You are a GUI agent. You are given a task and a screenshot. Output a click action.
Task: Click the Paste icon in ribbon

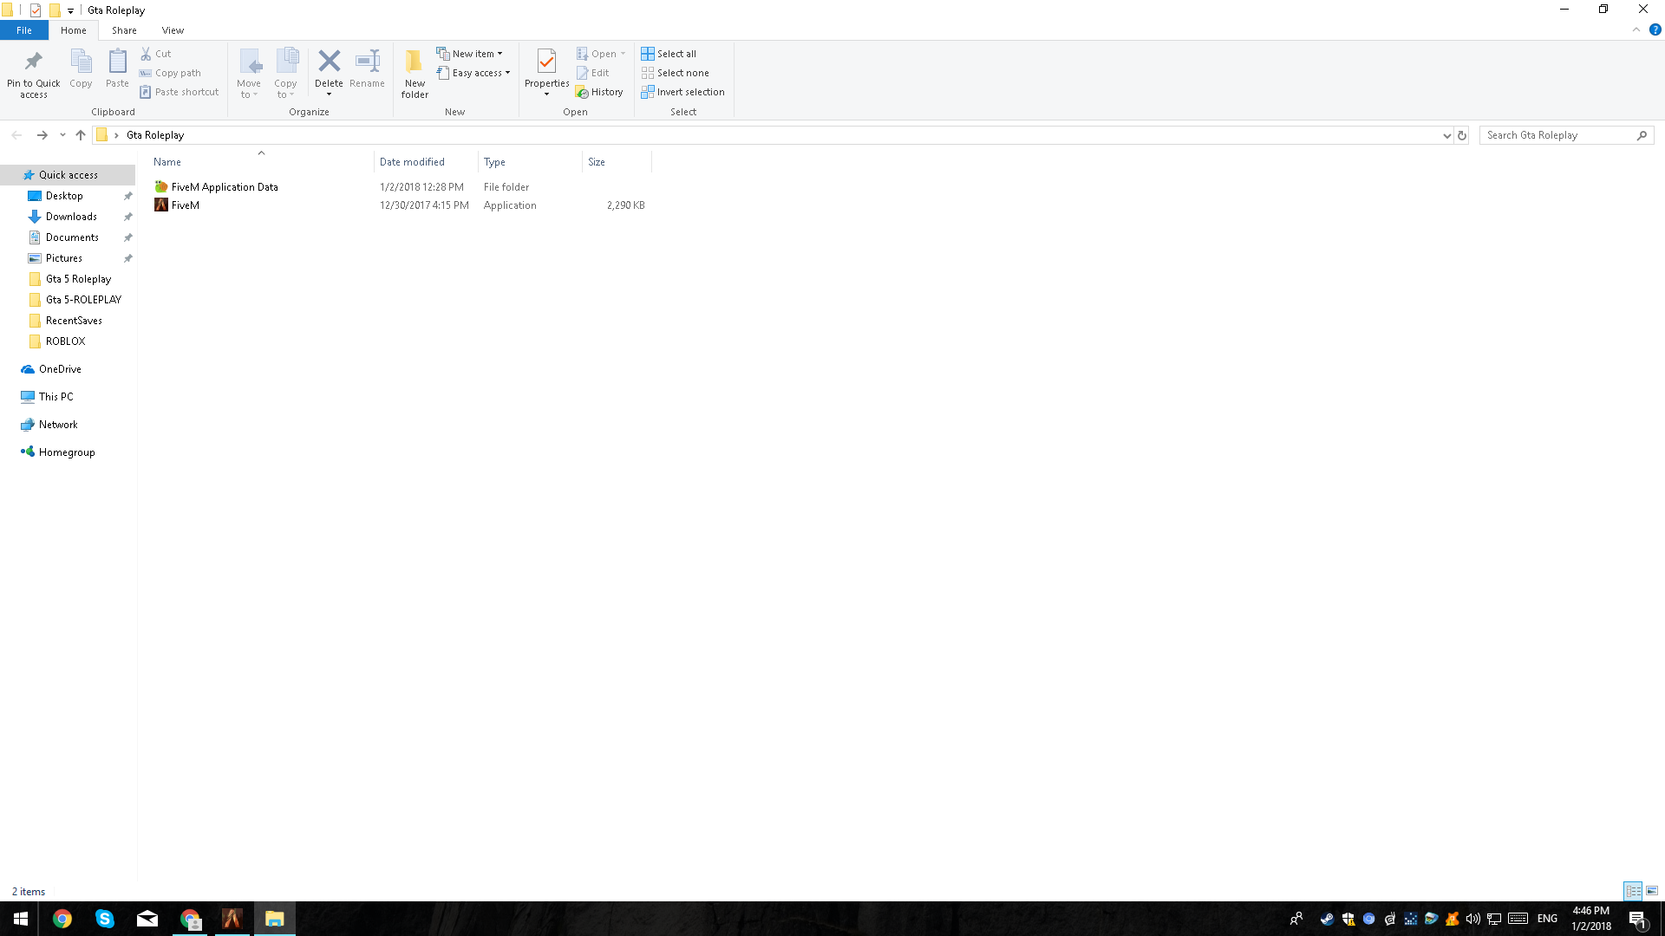click(x=117, y=61)
